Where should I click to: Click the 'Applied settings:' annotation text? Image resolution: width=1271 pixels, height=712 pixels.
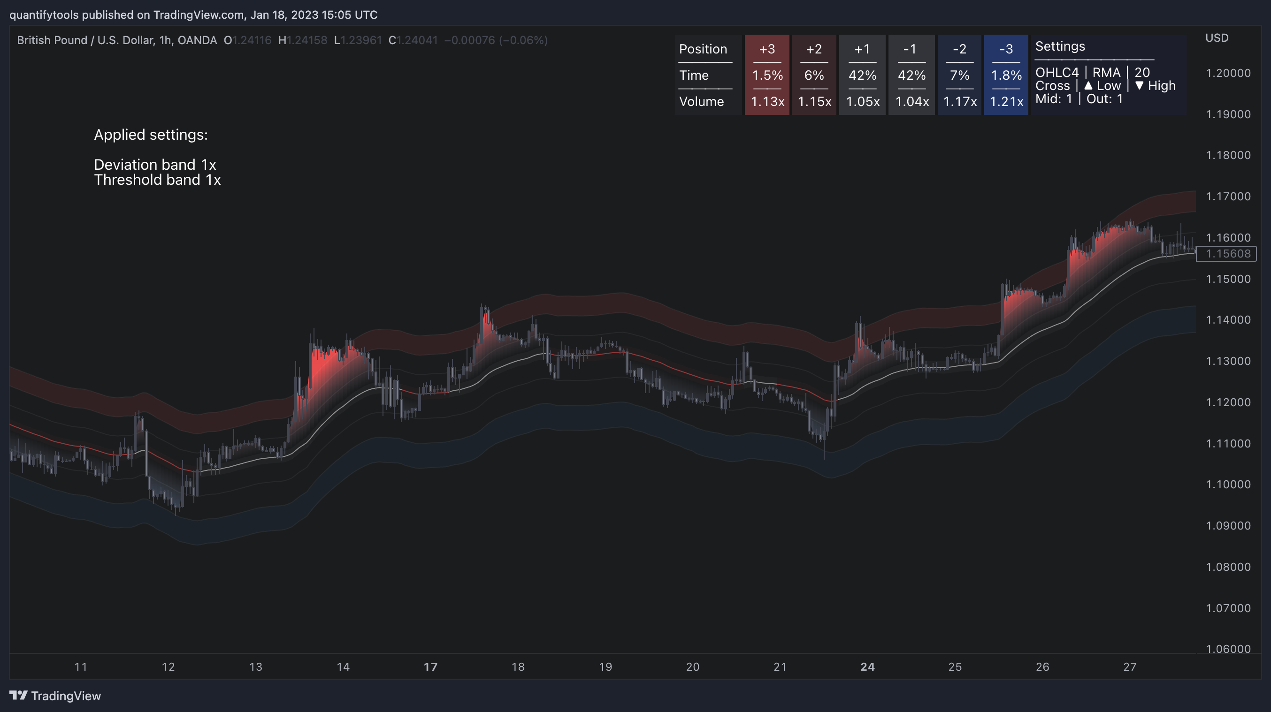(x=151, y=135)
